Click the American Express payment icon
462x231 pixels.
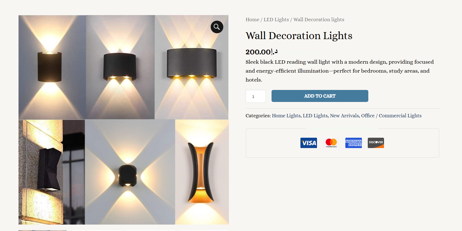(x=353, y=143)
